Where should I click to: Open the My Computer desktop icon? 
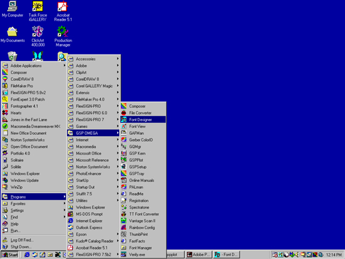(x=13, y=9)
